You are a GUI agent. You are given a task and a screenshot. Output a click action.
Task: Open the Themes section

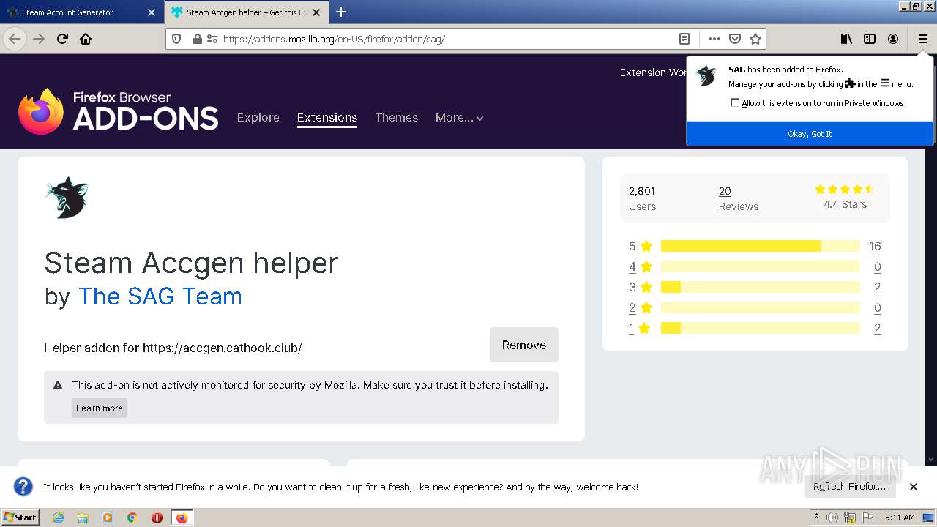pyautogui.click(x=396, y=117)
